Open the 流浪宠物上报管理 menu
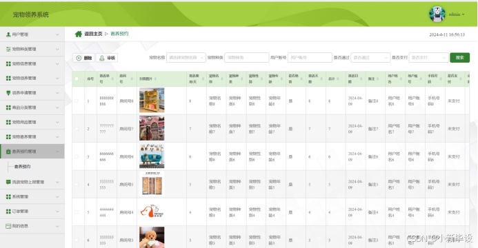The image size is (478, 248). tap(32, 182)
